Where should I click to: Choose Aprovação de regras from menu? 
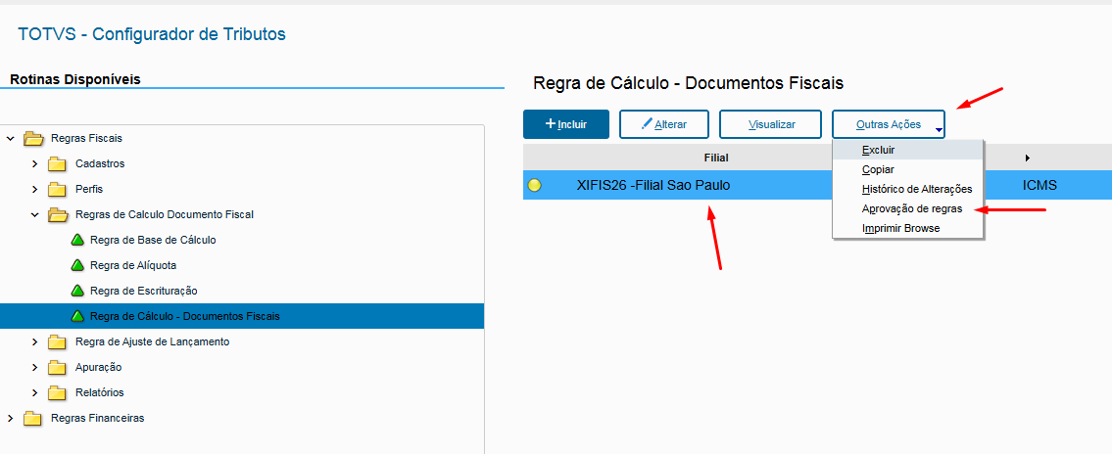click(911, 208)
